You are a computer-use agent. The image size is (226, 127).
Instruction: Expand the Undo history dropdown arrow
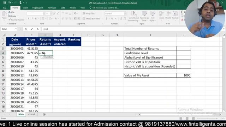click(12, 2)
